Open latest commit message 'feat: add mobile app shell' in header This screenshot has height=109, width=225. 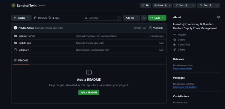click(x=49, y=28)
